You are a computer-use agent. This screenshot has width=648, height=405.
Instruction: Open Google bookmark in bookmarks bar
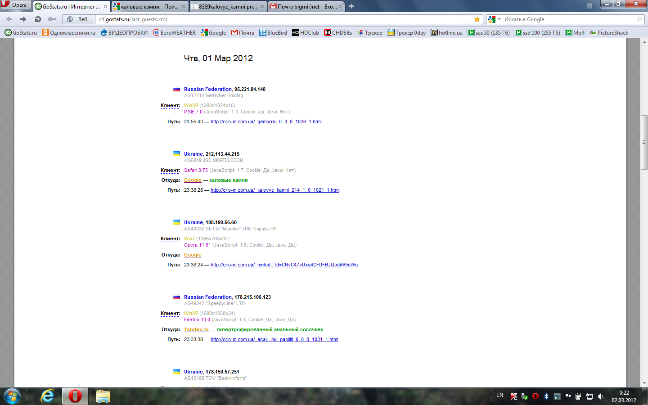[213, 32]
